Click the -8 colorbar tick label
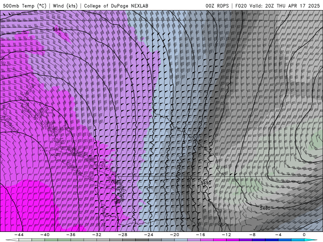Screen dimensions: 323x242 (x=252, y=235)
